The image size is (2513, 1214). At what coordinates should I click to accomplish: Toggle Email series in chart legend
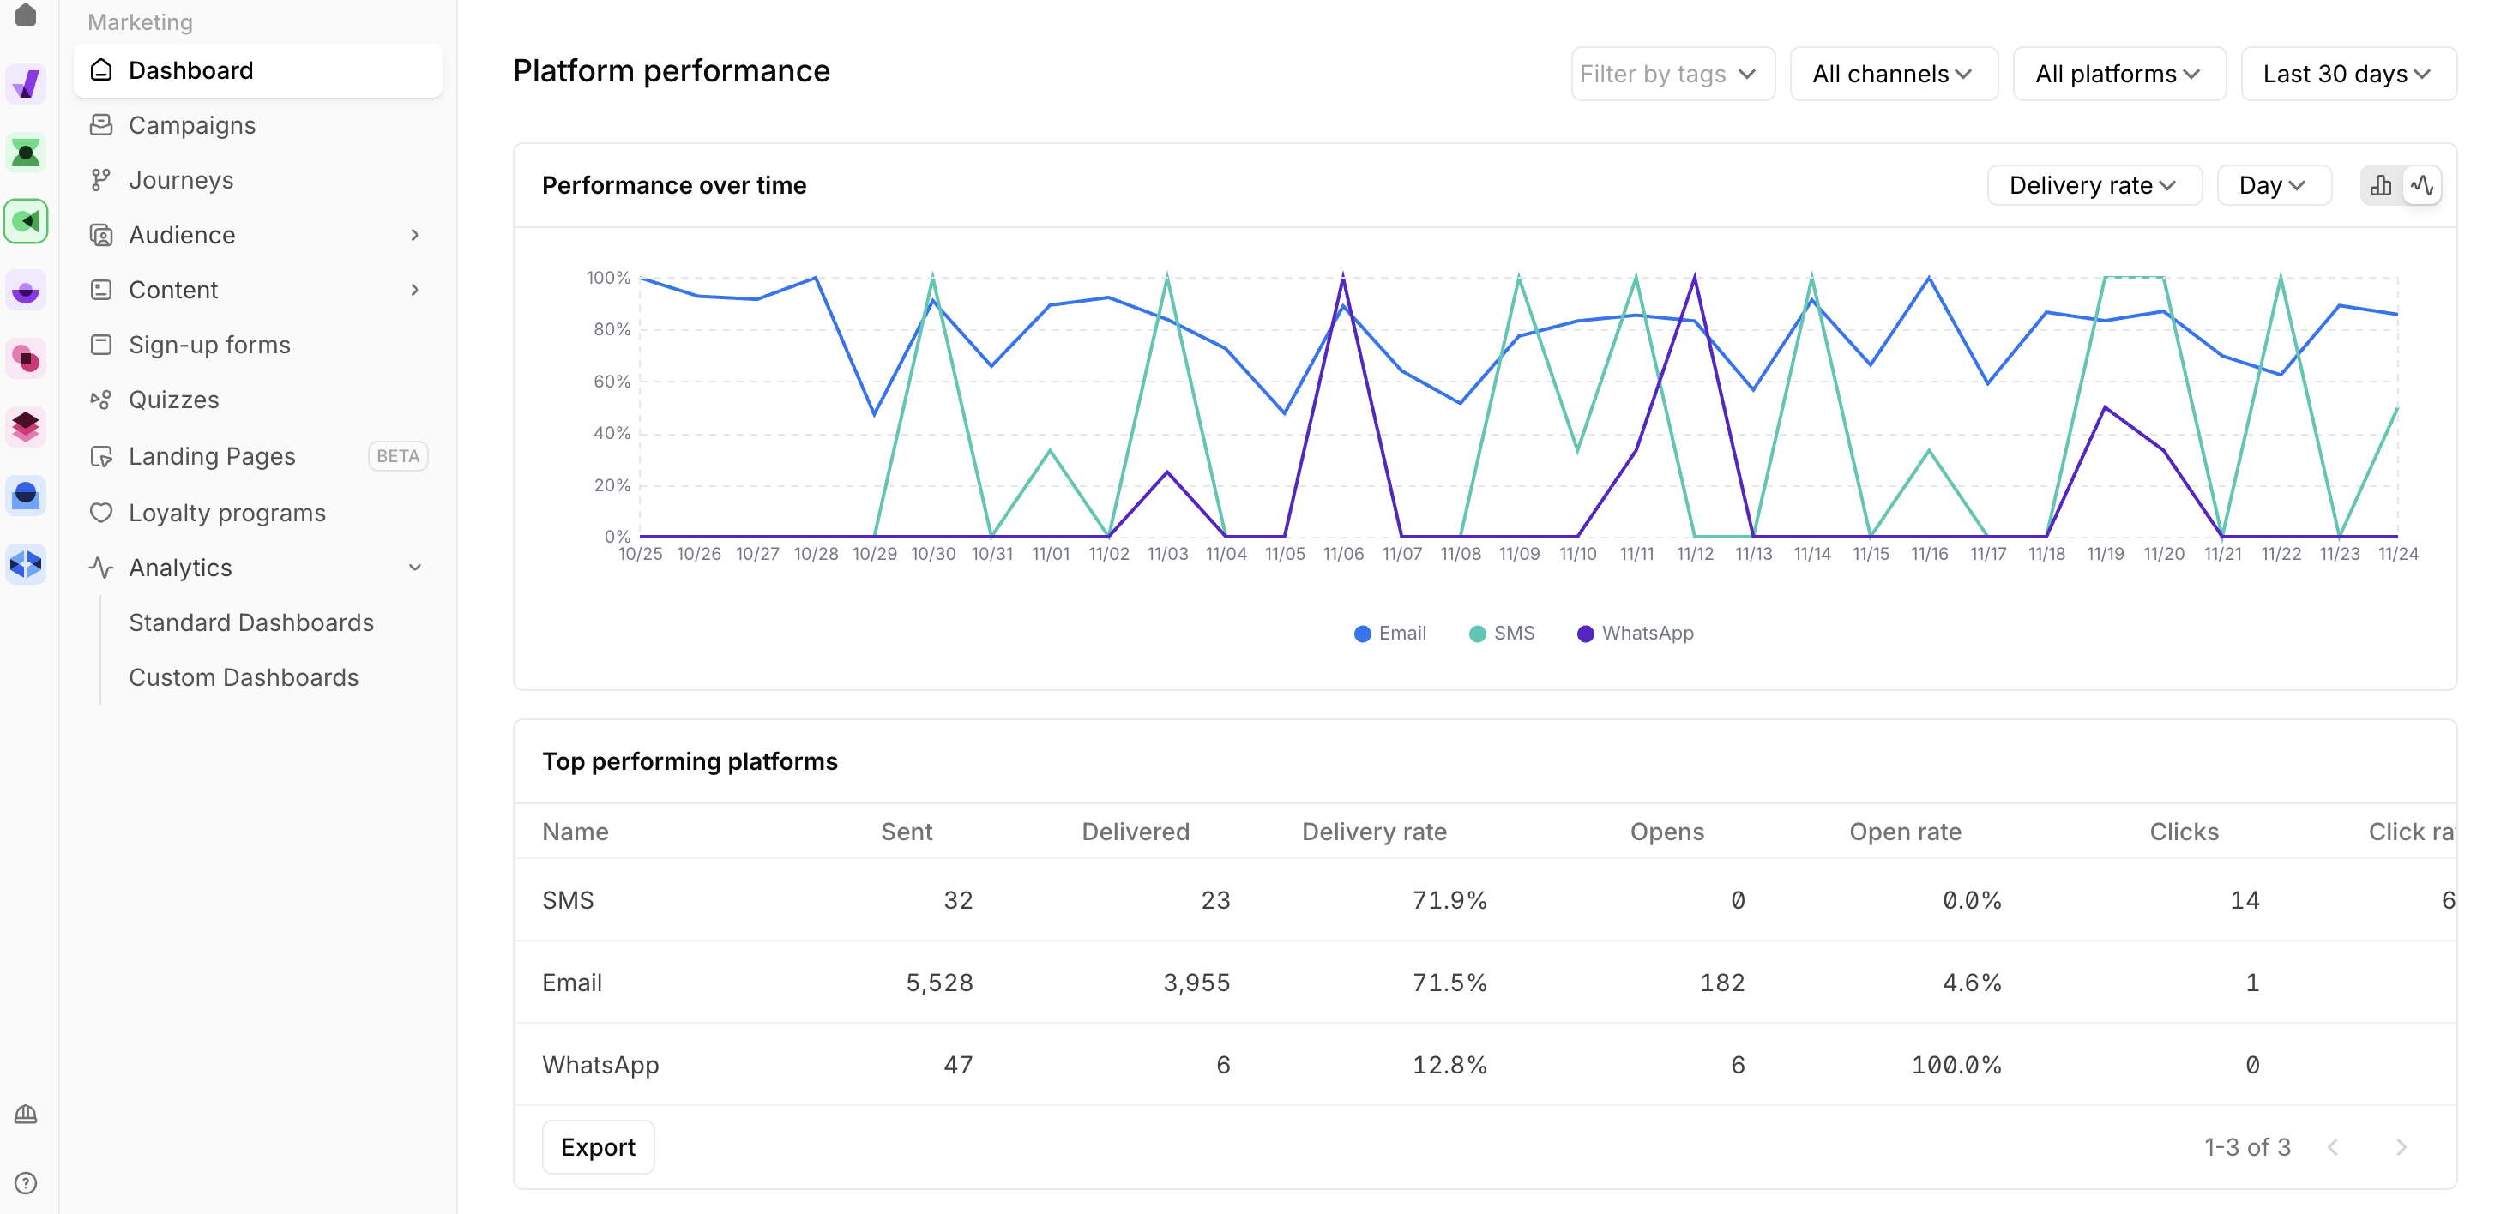click(1390, 633)
